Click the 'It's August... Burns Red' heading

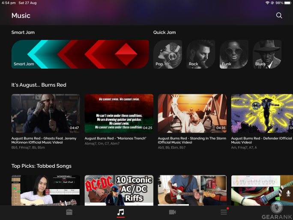coord(39,85)
